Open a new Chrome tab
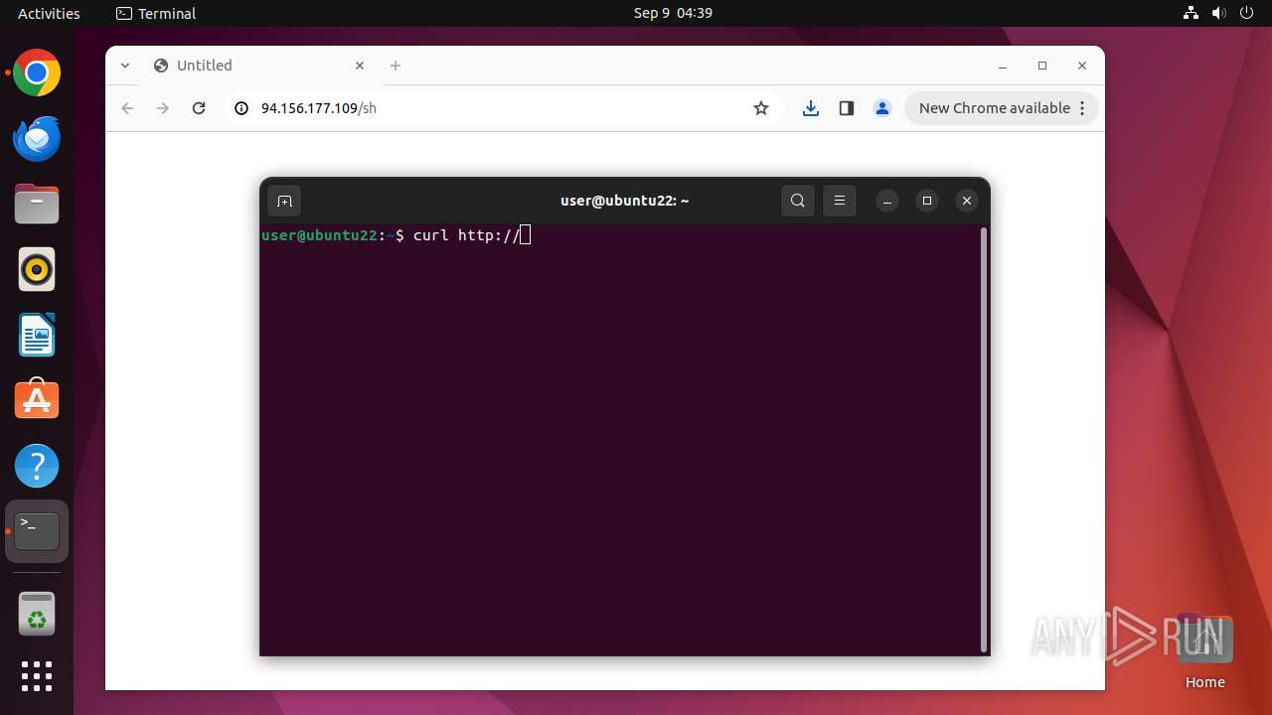 (396, 66)
